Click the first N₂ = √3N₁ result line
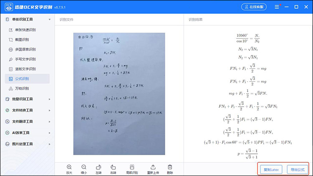313x176 pixels. pyautogui.click(x=248, y=49)
